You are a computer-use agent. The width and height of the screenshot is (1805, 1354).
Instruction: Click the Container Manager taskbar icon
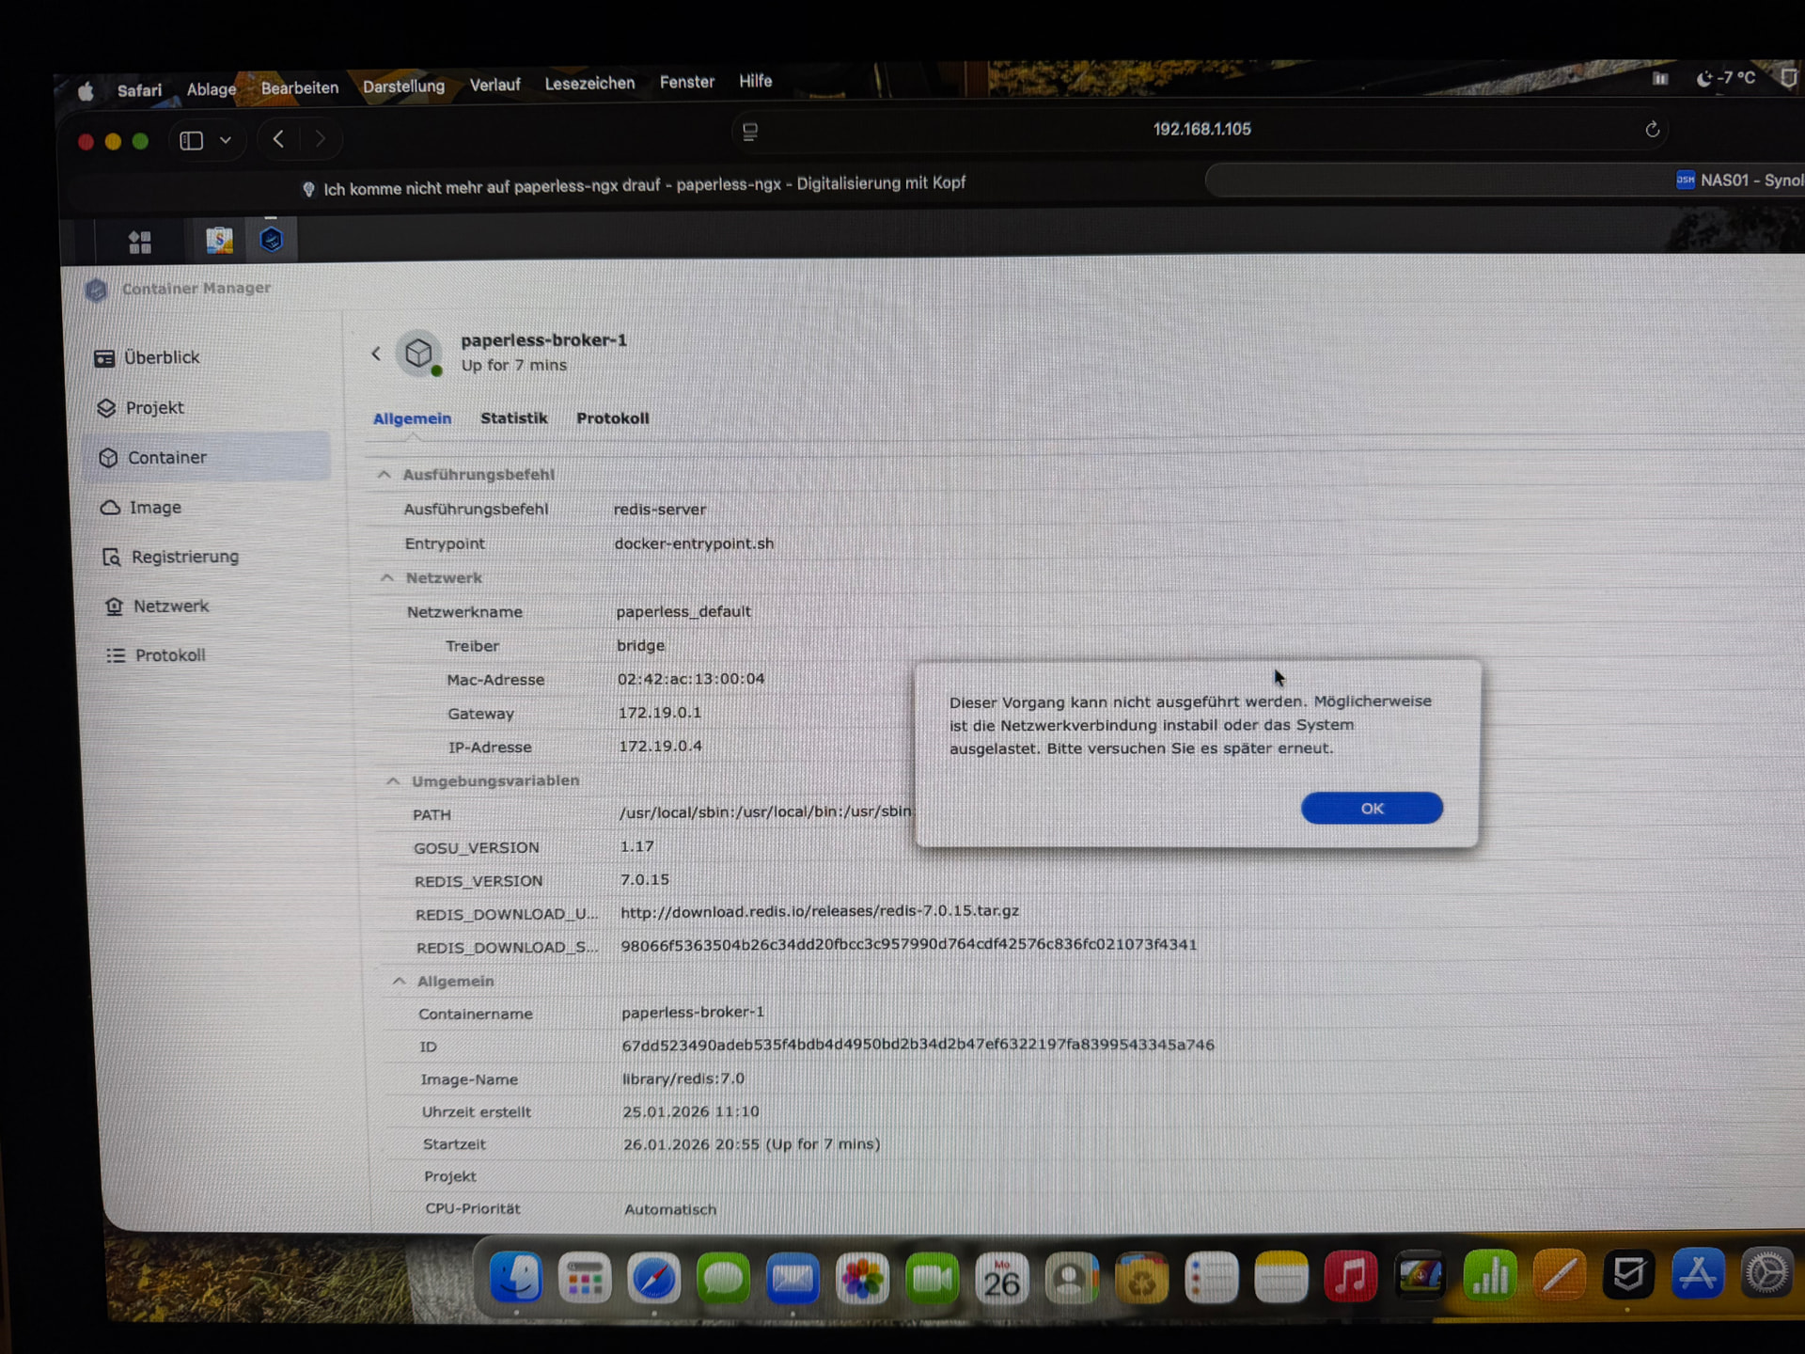coord(271,241)
